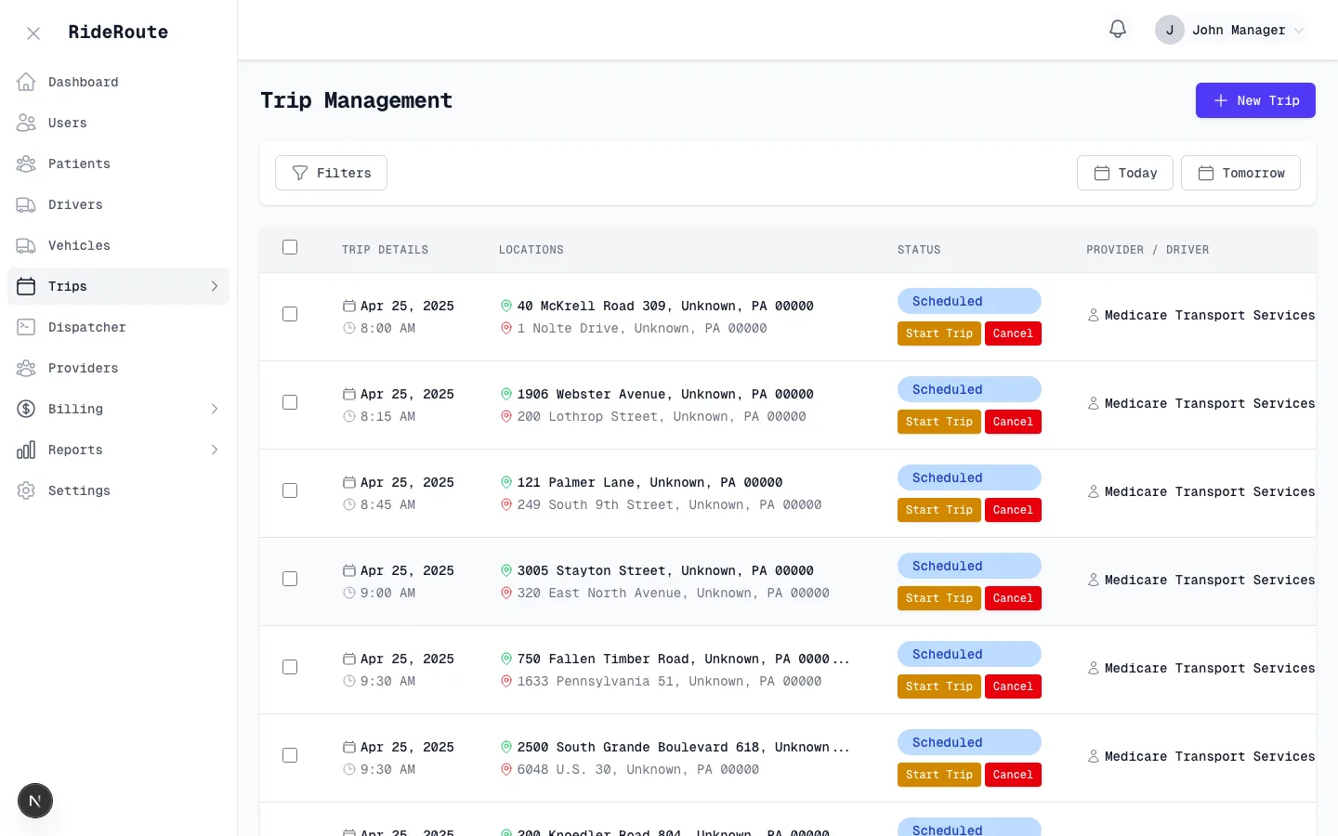Click red pin for 320 East North Avenue
The width and height of the screenshot is (1338, 836).
pyautogui.click(x=506, y=593)
